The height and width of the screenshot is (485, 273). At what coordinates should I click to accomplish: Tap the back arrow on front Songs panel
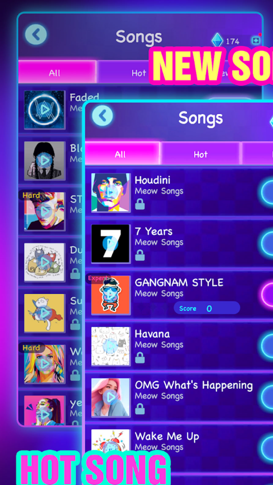(x=103, y=116)
